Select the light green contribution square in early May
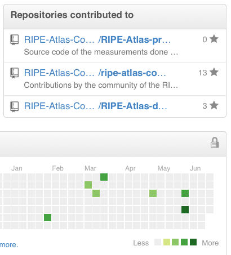The height and width of the screenshot is (255, 231). [x=153, y=193]
